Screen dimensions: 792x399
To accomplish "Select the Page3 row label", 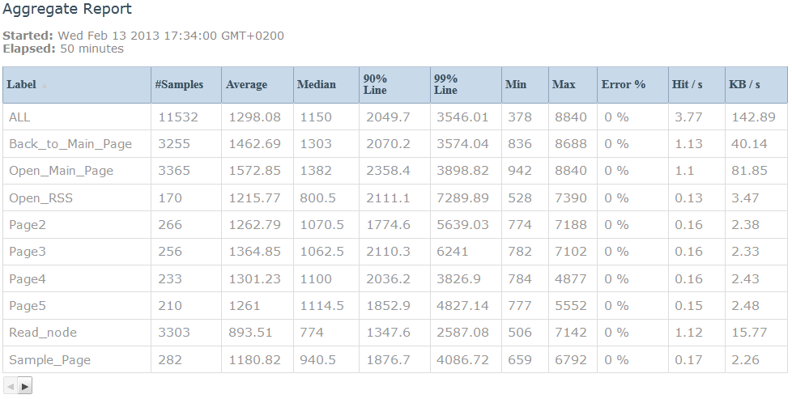I will (28, 252).
